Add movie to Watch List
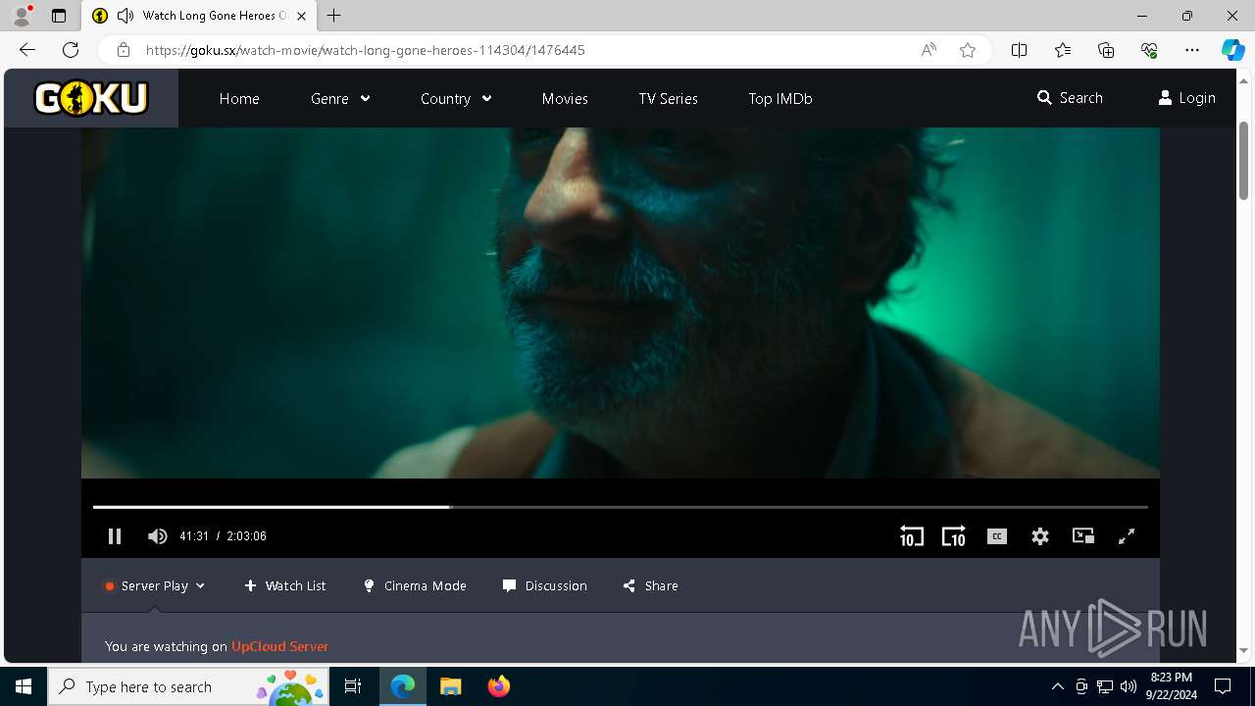This screenshot has height=706, width=1255. point(285,585)
